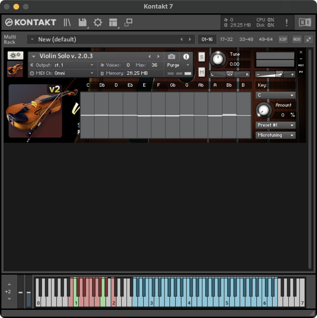Click the save floppy disk icon
The image size is (317, 318).
click(83, 22)
